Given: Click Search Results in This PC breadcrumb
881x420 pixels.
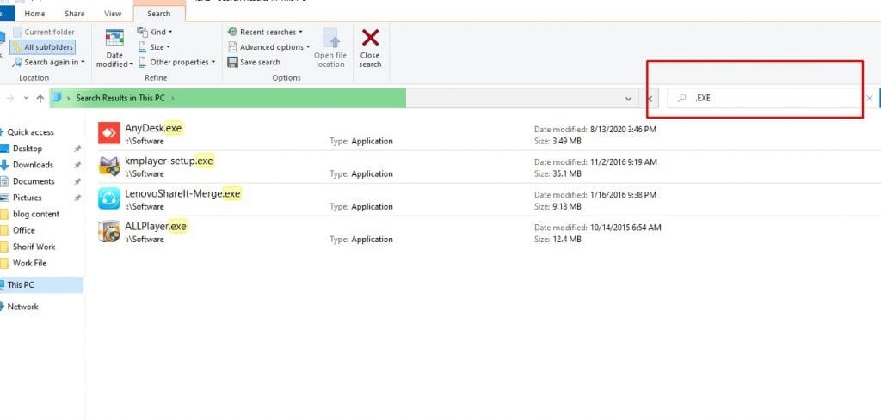Looking at the screenshot, I should coord(120,98).
